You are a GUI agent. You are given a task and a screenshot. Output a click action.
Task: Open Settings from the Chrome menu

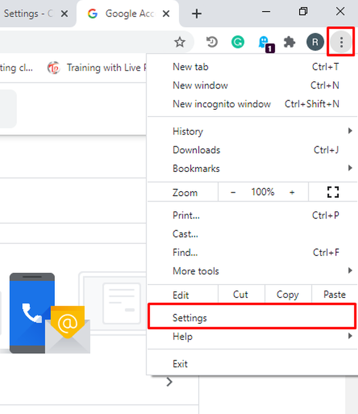252,317
